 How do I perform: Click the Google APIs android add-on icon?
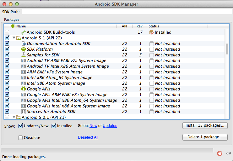[x=24, y=89]
